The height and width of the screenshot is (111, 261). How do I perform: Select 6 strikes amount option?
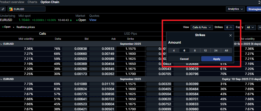tap(184, 50)
